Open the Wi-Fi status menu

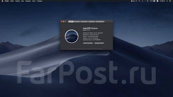pyautogui.click(x=145, y=1)
